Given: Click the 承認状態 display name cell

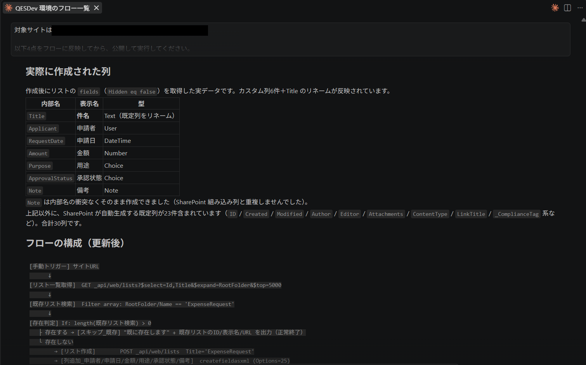Looking at the screenshot, I should point(89,178).
